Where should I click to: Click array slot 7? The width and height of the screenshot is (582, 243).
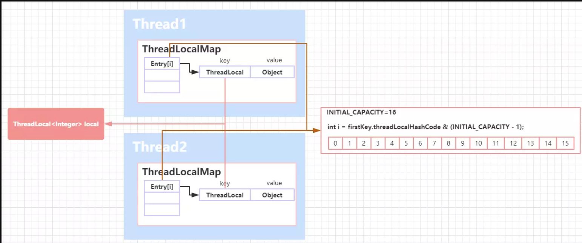coord(434,143)
